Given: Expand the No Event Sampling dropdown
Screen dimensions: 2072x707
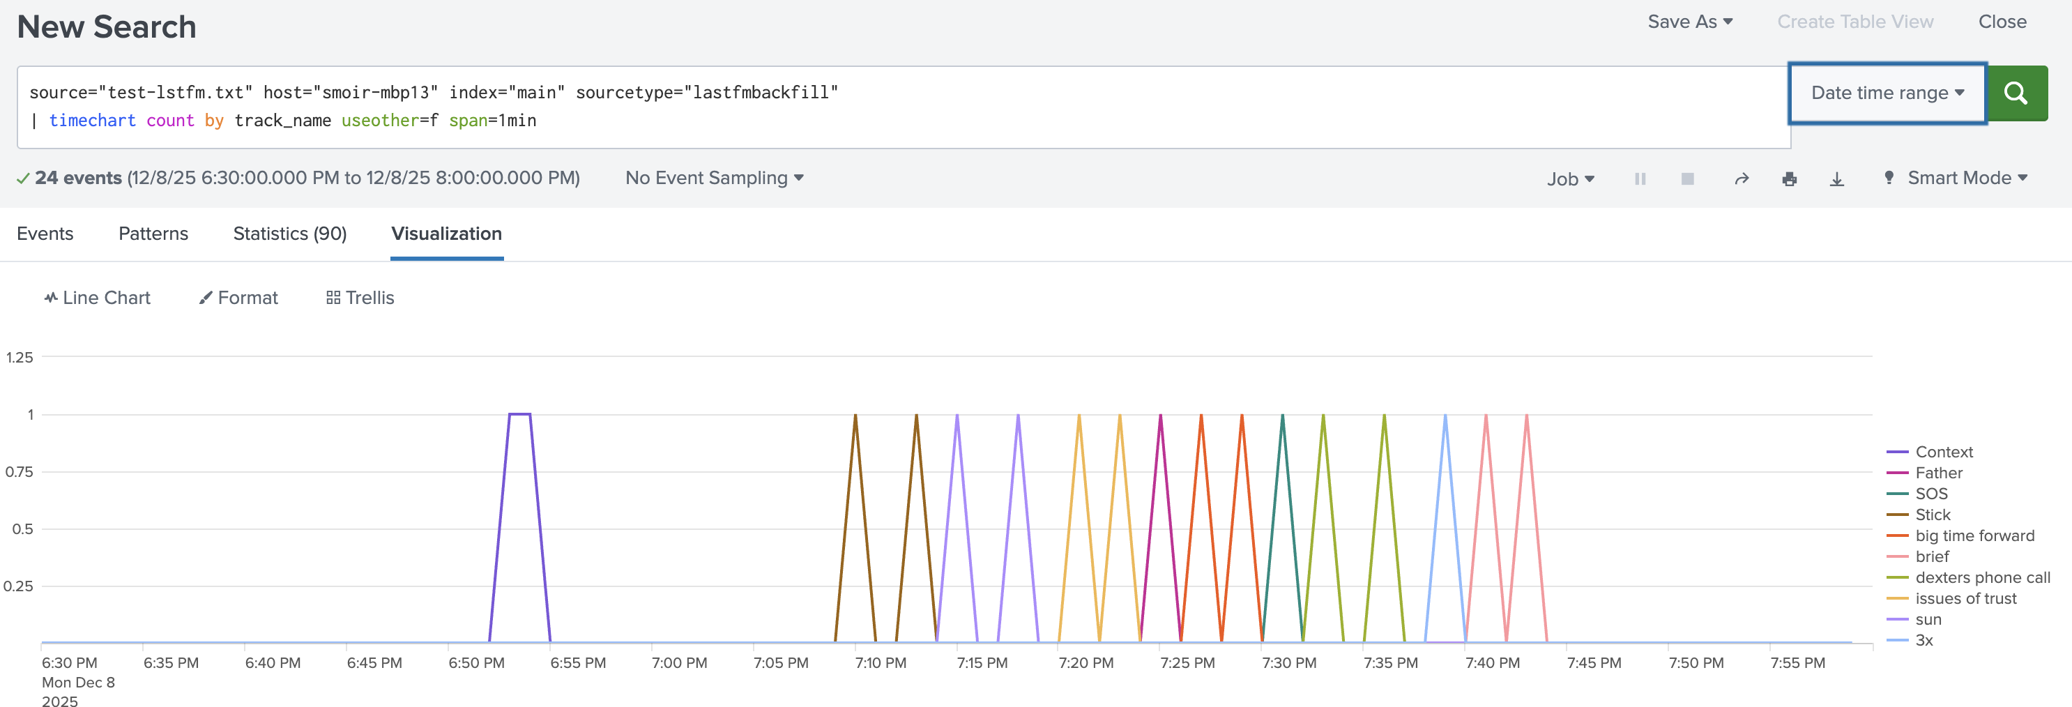Looking at the screenshot, I should click(x=713, y=178).
